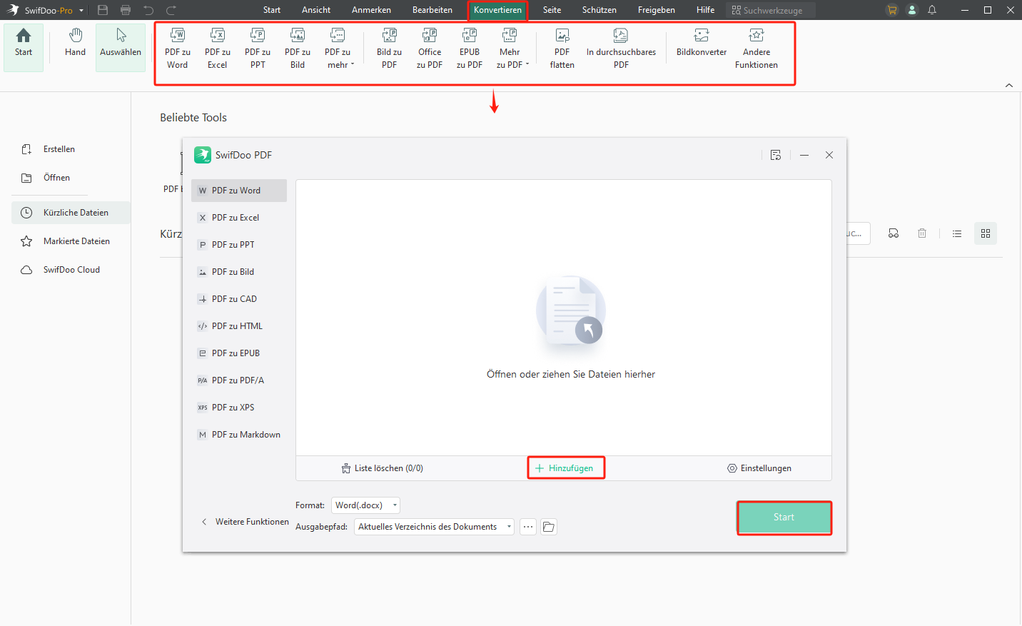Open PDF zu Bild converter in ribbon
This screenshot has width=1022, height=626.
[298, 49]
